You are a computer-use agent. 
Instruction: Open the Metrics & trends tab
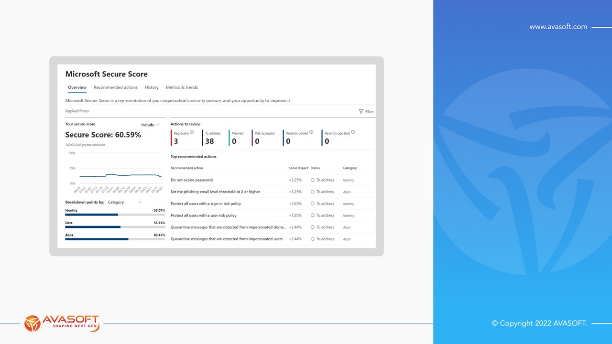click(x=182, y=87)
